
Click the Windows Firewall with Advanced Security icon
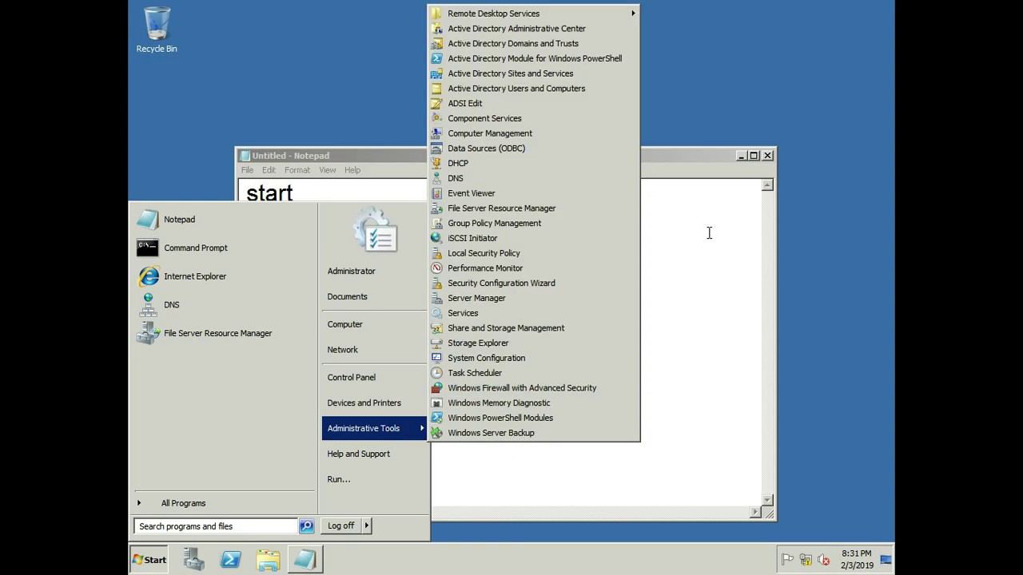(x=436, y=388)
